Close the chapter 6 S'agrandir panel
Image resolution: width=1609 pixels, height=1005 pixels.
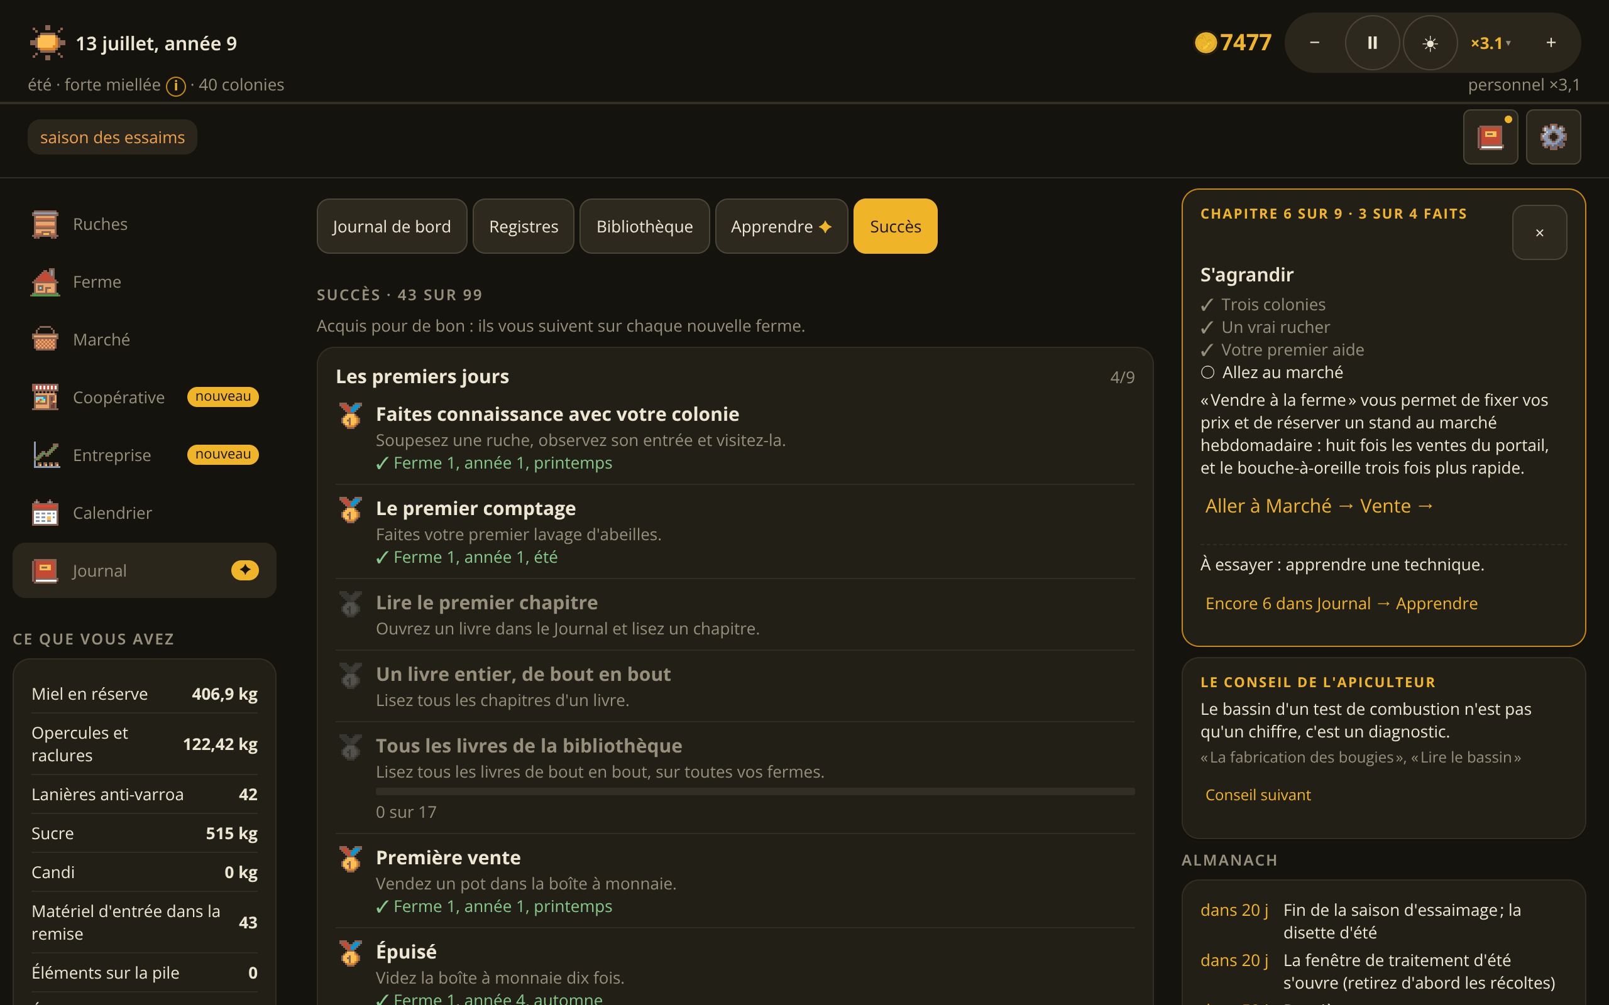[x=1539, y=232]
